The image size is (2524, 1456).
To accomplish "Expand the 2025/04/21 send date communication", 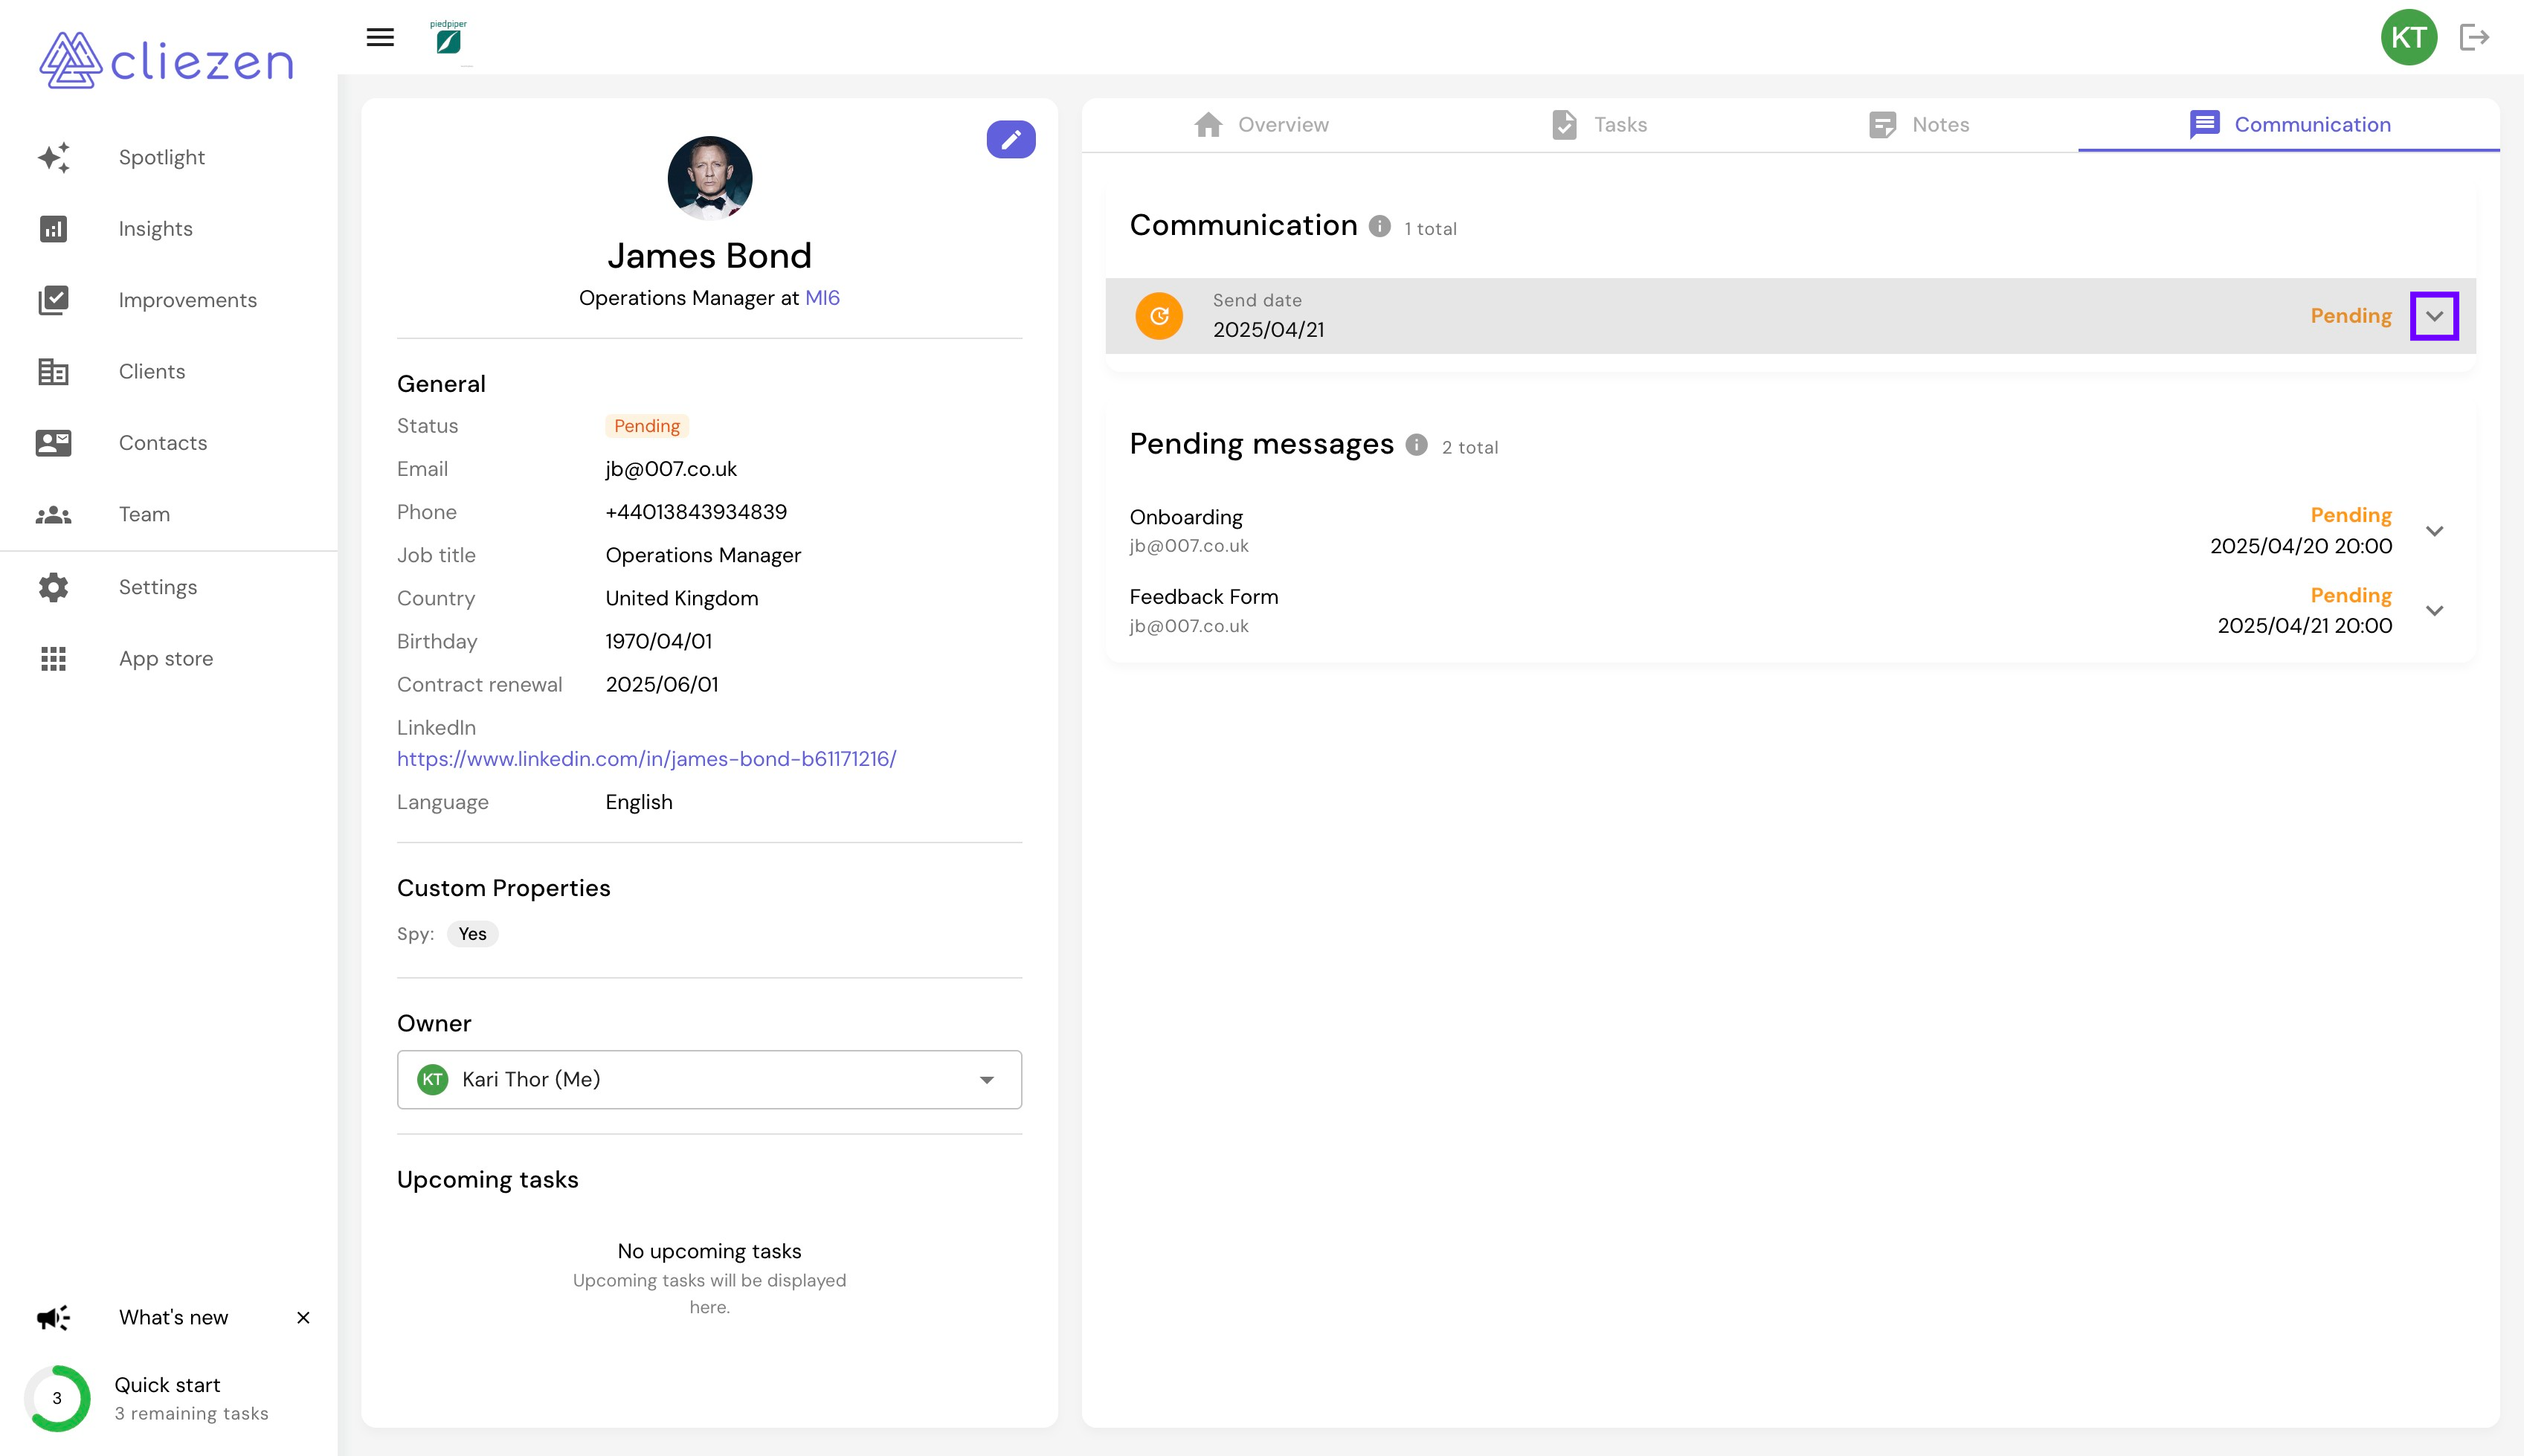I will [x=2434, y=316].
